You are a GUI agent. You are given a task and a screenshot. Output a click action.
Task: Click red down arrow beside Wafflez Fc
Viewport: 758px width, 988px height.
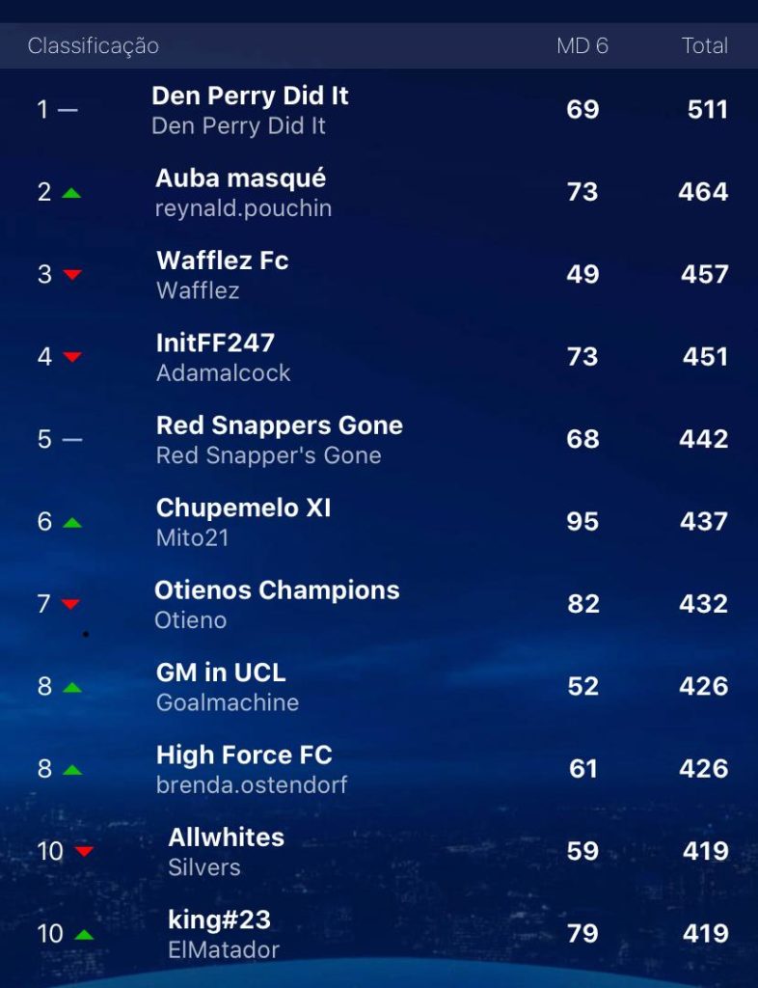[72, 274]
